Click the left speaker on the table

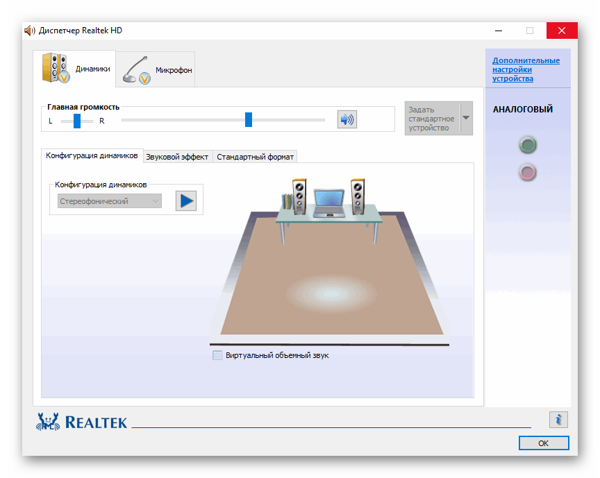tap(299, 197)
